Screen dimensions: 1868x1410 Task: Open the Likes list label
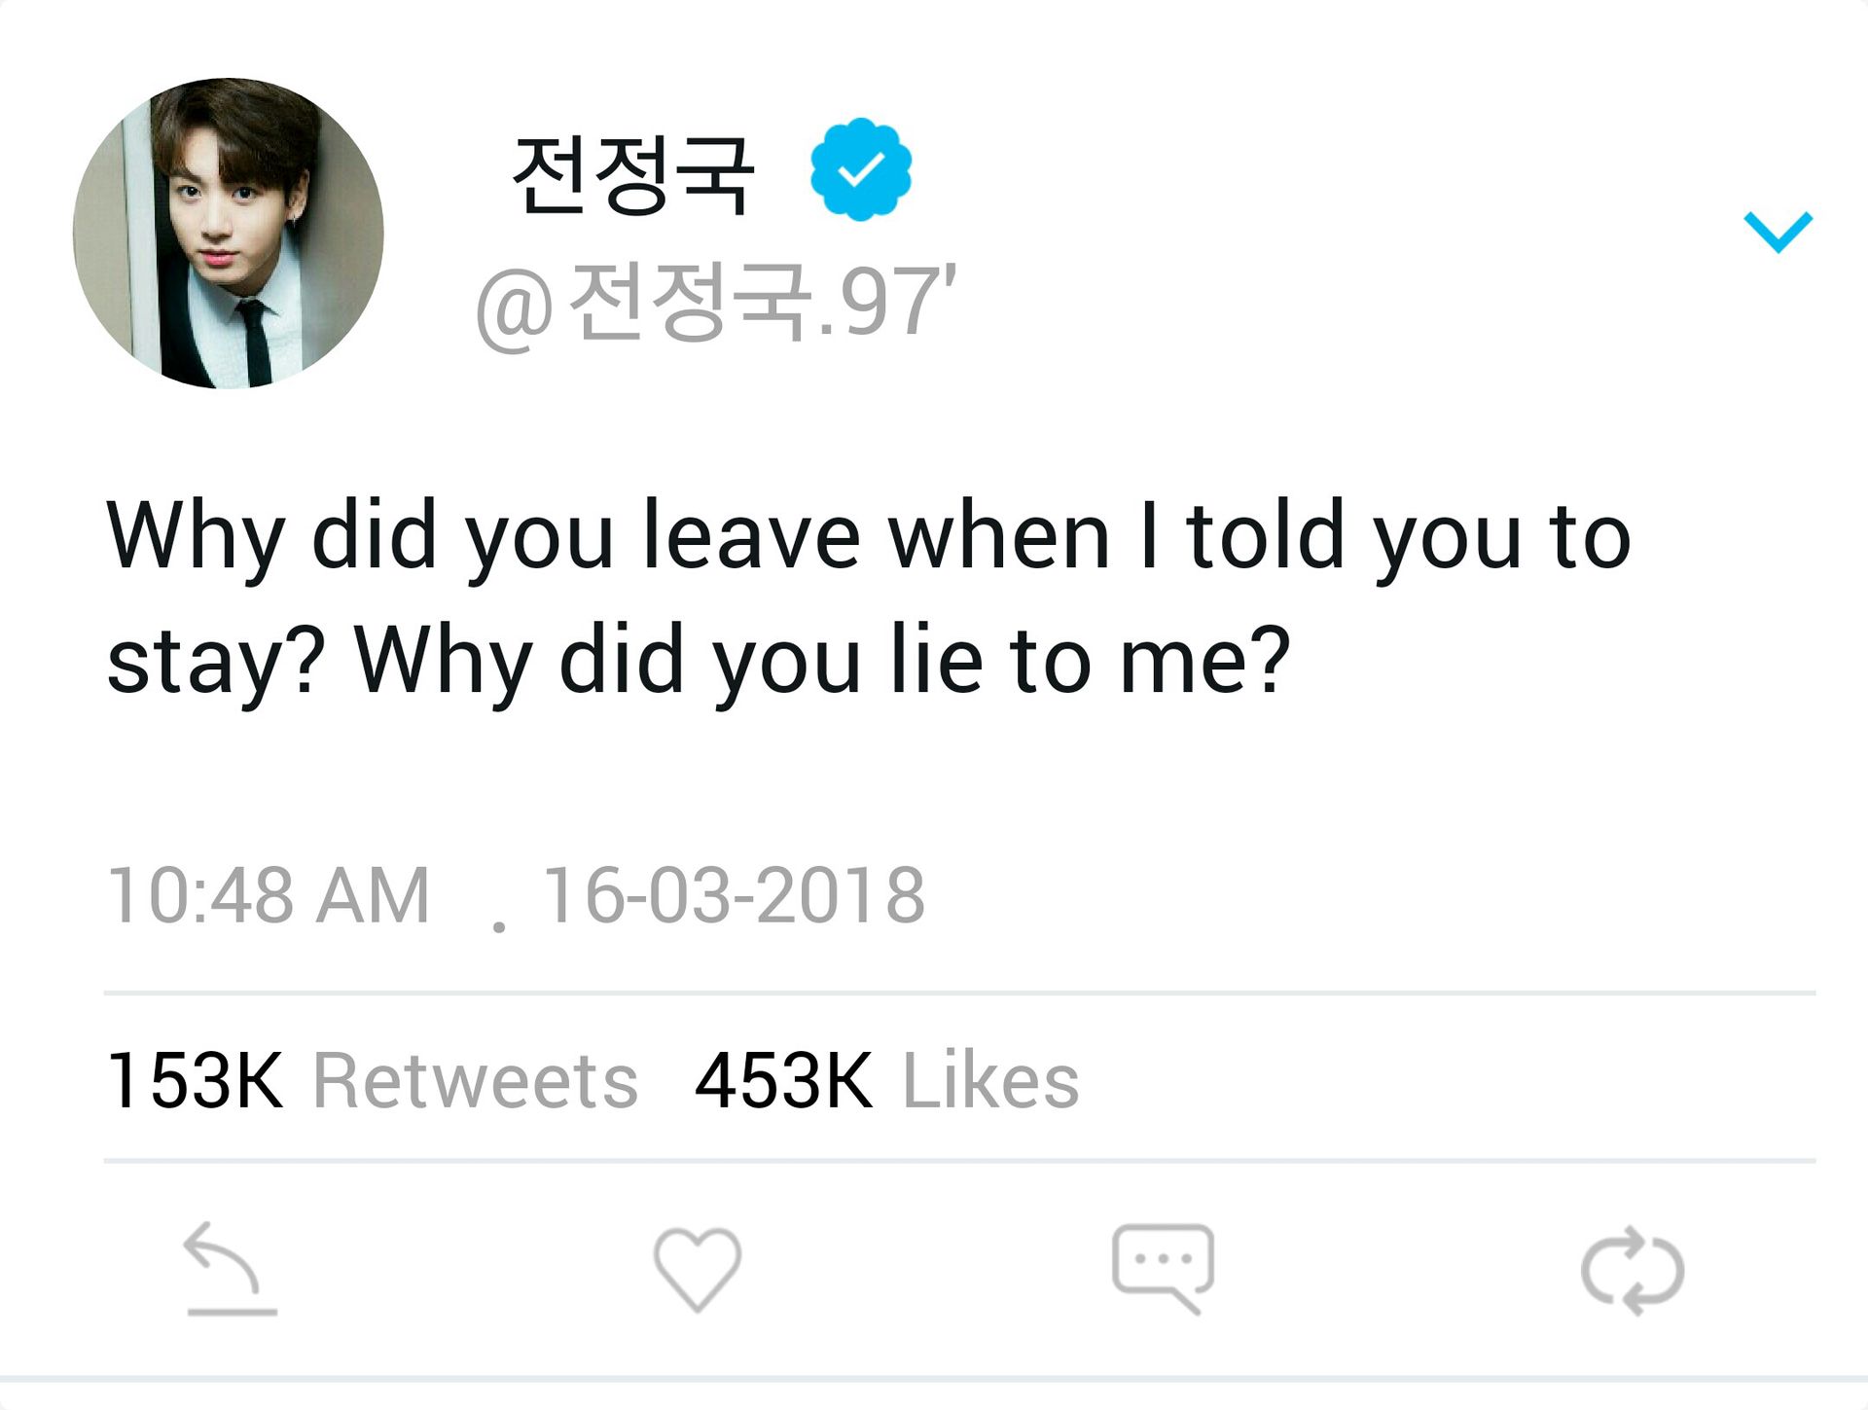990,1080
